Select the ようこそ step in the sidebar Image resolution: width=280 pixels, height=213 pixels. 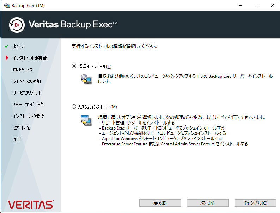(19, 46)
